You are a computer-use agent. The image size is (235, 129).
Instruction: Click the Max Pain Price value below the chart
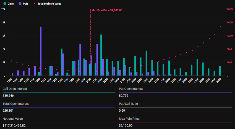coord(126,125)
